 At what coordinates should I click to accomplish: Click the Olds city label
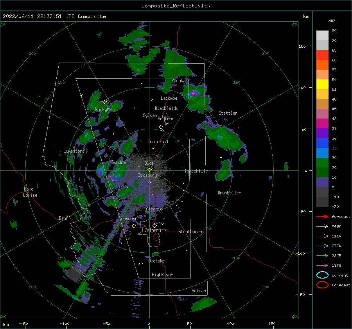tap(149, 163)
